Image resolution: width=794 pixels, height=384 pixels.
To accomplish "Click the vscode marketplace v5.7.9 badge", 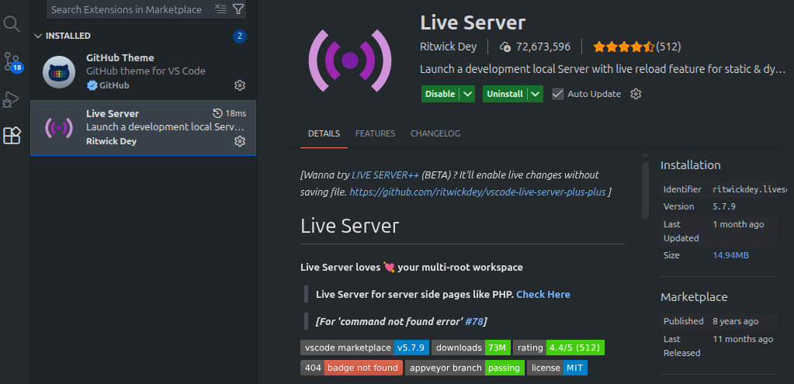I will [365, 348].
